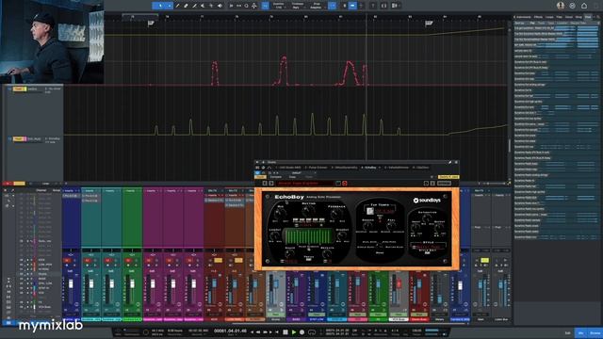Open the EchoBoy preset name display
Viewport: 603px width, 339px height.
click(304, 184)
